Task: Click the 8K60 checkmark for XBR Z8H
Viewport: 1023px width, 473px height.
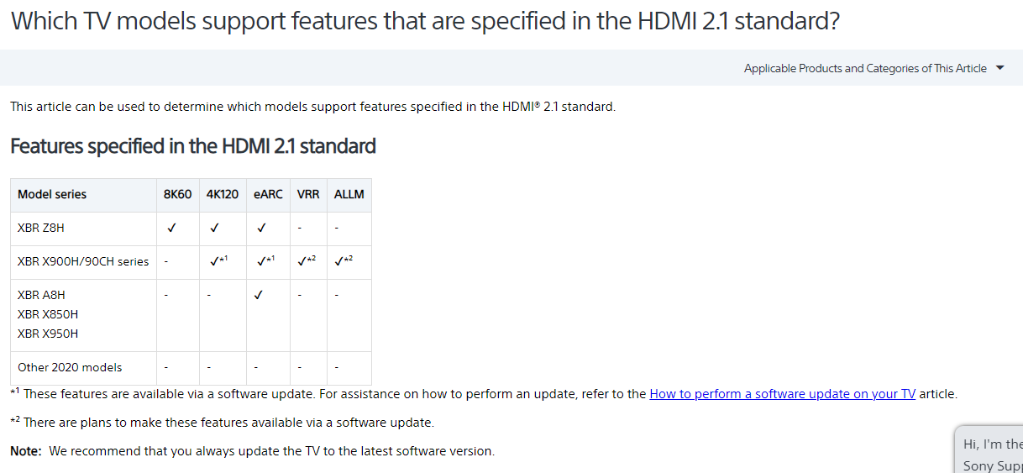Action: (x=171, y=227)
